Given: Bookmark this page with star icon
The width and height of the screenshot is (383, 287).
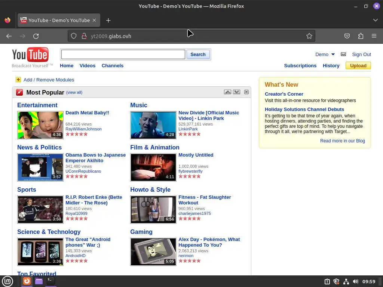Looking at the screenshot, I should (309, 36).
